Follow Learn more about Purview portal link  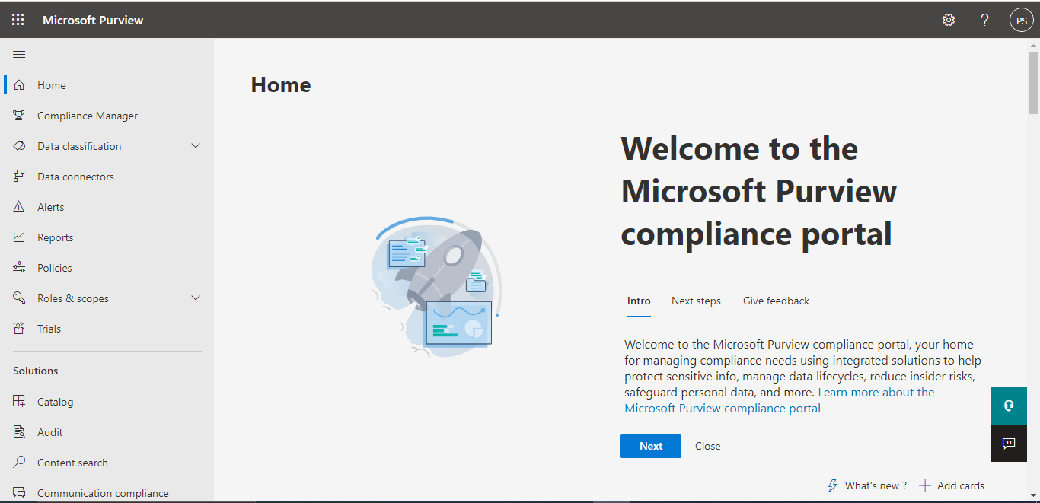click(x=780, y=400)
